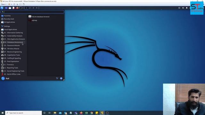Screen dimensions: 205x115
Task: Pause the virtual machine
Action: point(9,4)
